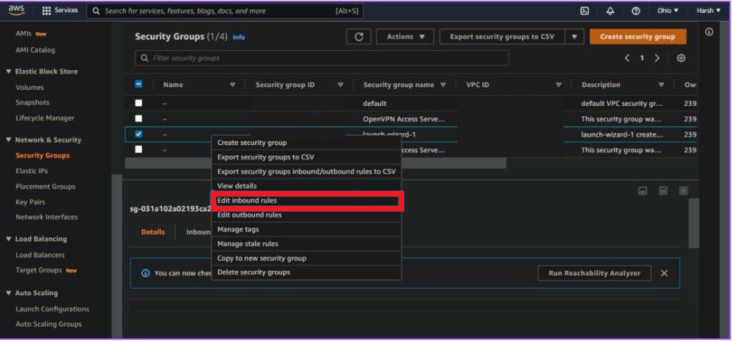732x341 pixels.
Task: Open the Ohio region selector
Action: (x=668, y=10)
